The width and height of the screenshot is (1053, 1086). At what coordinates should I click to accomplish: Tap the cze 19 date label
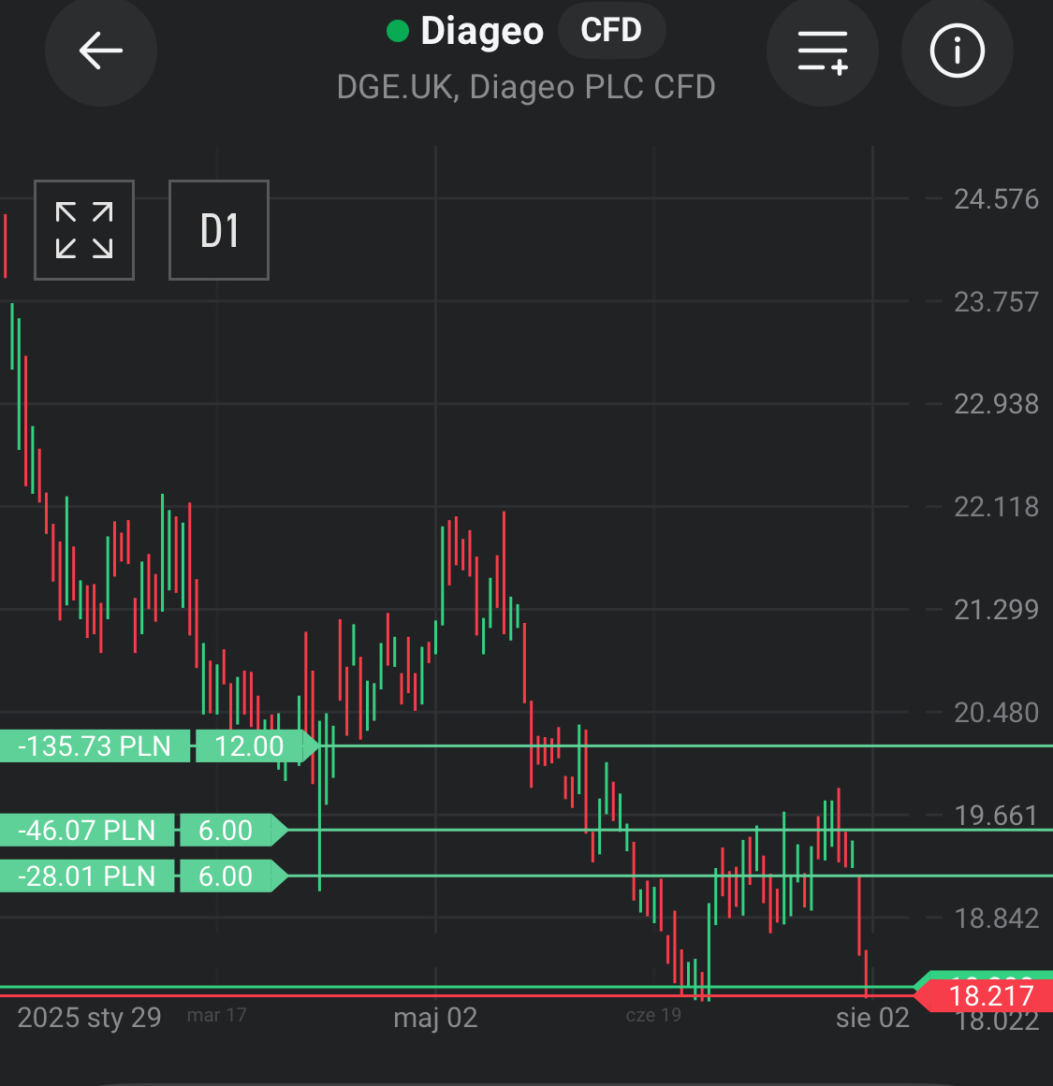tap(653, 1015)
